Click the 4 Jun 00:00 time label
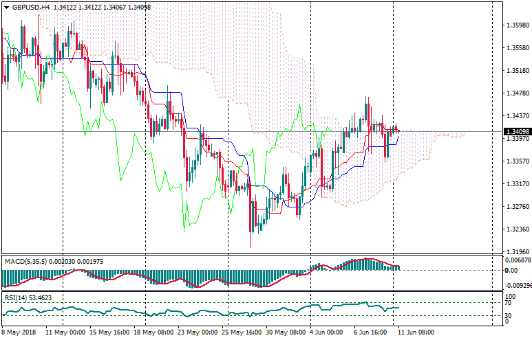 (326, 332)
